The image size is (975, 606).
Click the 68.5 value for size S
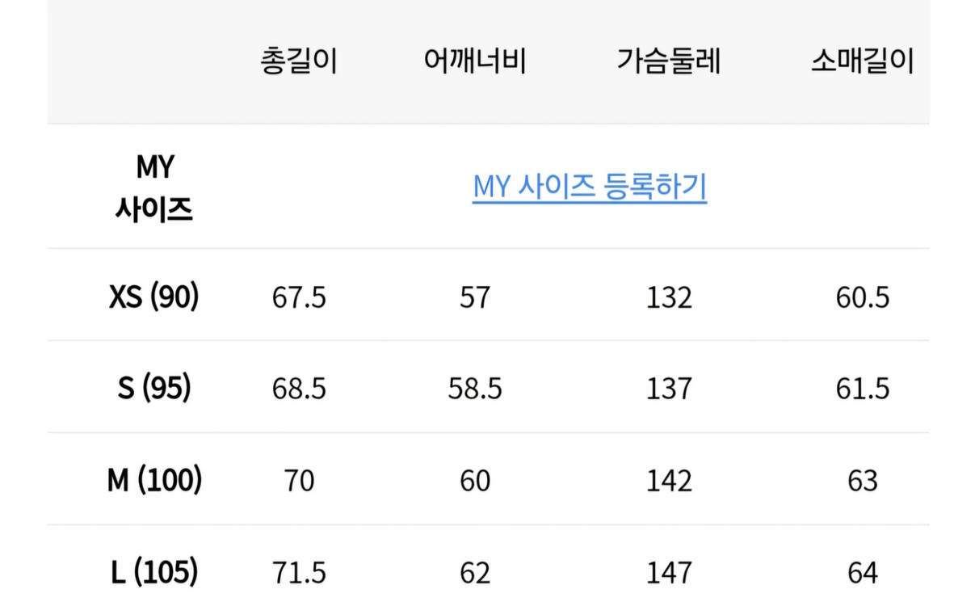coord(300,387)
